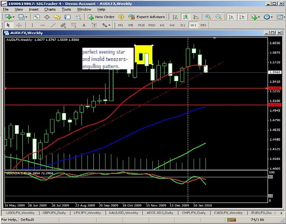Screen dimensions: 286x224
Task: Switch to CHFLFX,Daily chart tab
Action: [x=194, y=213]
